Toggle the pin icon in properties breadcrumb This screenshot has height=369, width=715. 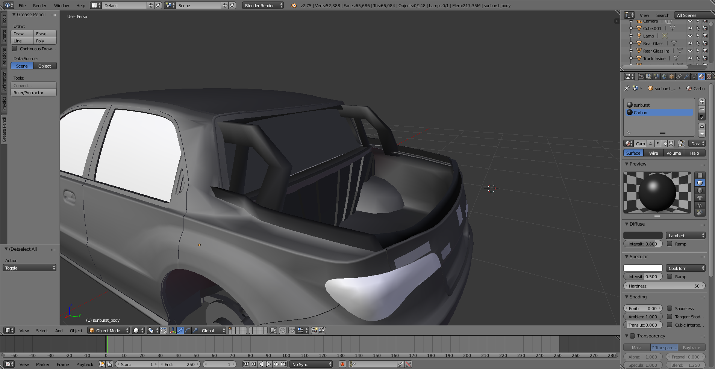[x=627, y=89]
